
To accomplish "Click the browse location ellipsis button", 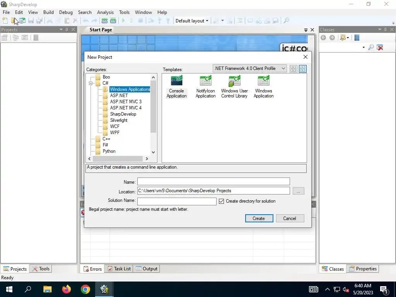I will [x=298, y=191].
